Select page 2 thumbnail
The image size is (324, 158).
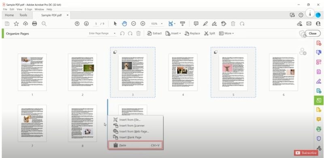point(83,72)
